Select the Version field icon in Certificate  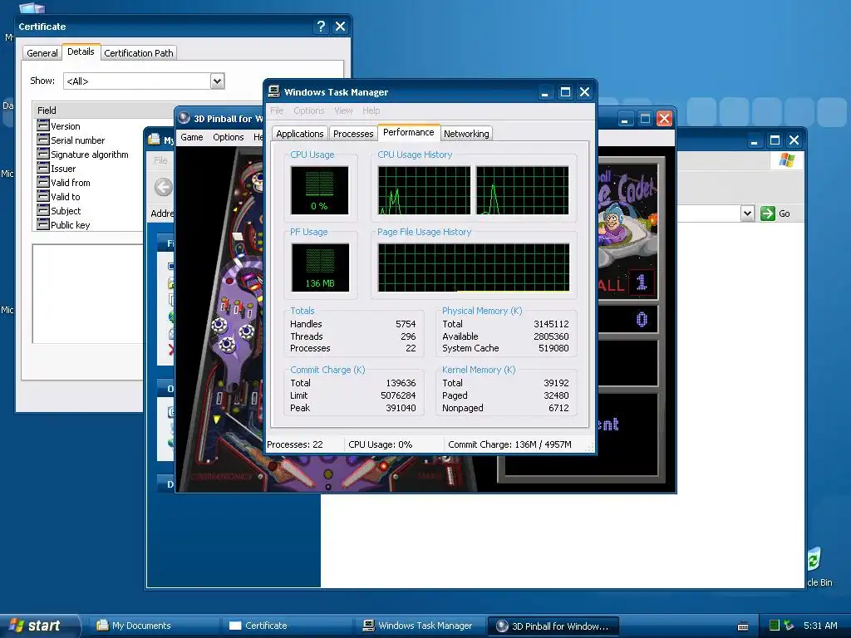coord(43,125)
